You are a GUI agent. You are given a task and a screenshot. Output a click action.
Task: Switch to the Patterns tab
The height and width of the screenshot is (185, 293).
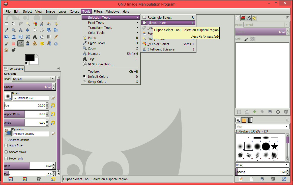coord(244,120)
